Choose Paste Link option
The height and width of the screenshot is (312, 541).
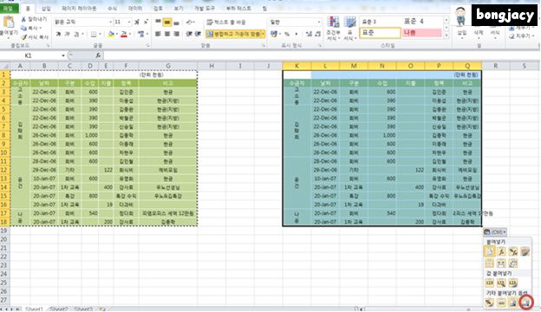501,302
